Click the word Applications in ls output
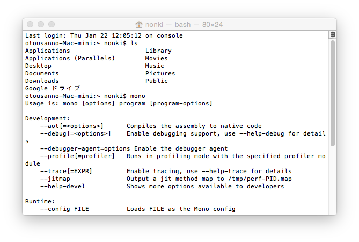Viewport: 359px width, 242px height. coord(47,51)
